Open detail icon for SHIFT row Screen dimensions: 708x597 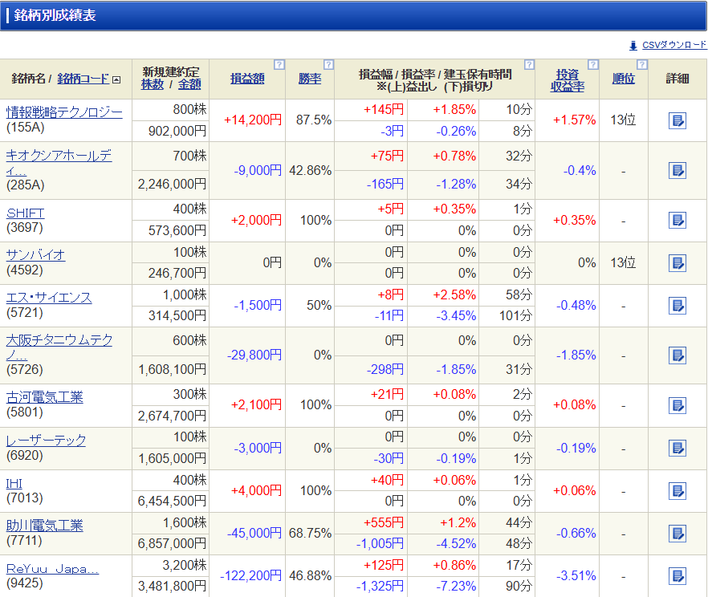click(x=677, y=220)
